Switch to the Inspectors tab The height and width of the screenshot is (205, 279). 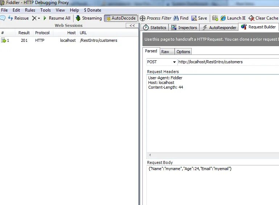tap(184, 28)
